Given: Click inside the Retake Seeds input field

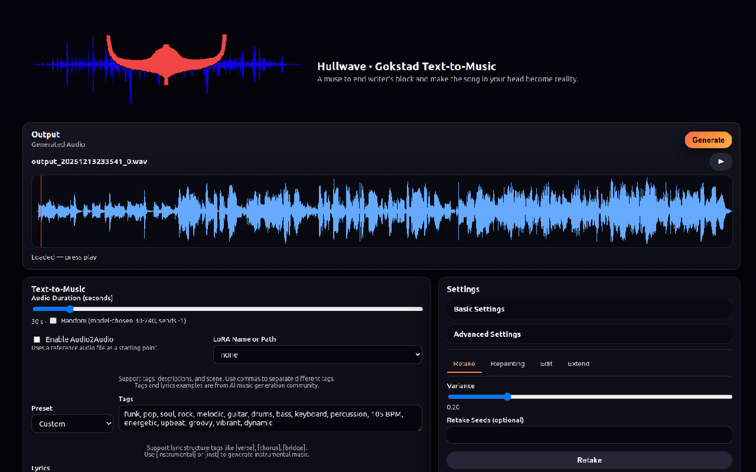Looking at the screenshot, I should coord(589,434).
